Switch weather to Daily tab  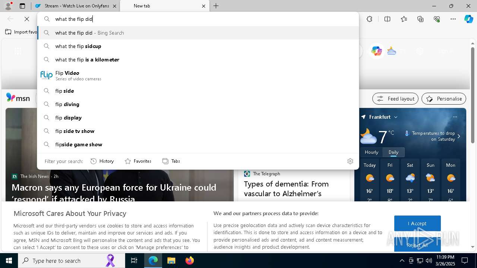click(x=394, y=152)
